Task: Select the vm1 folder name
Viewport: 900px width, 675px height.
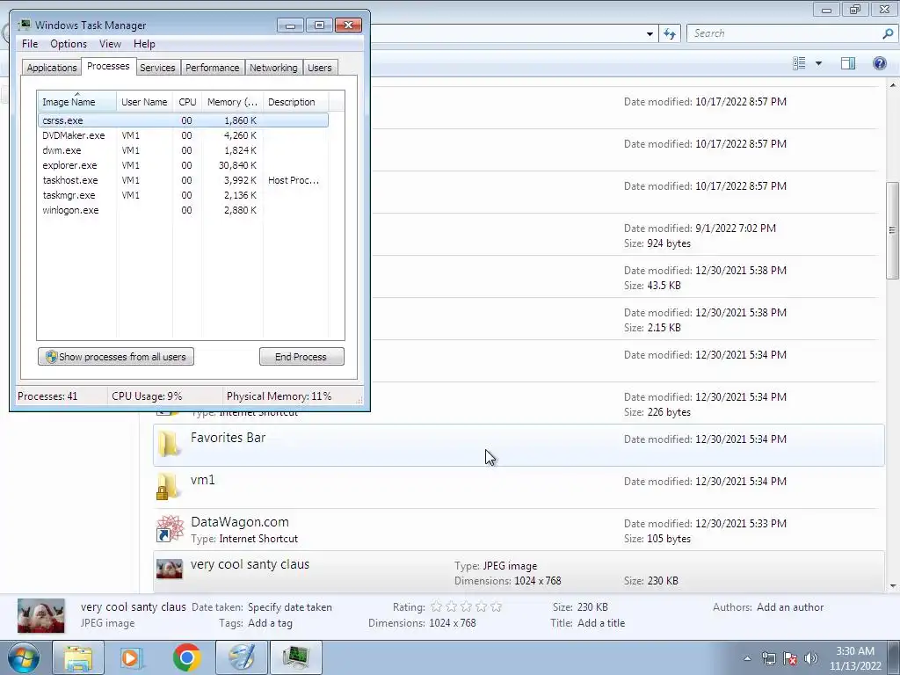Action: [203, 480]
